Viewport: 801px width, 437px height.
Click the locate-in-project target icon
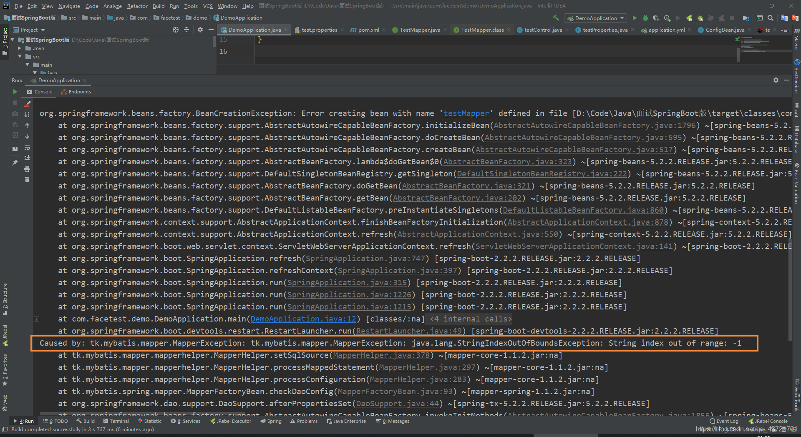176,30
